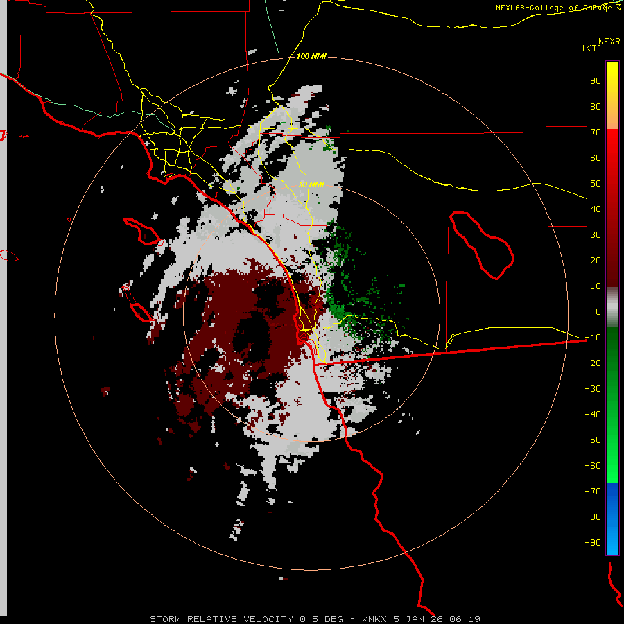
Task: Select the NEXLAB-College of DuPage credit text
Action: coord(557,8)
